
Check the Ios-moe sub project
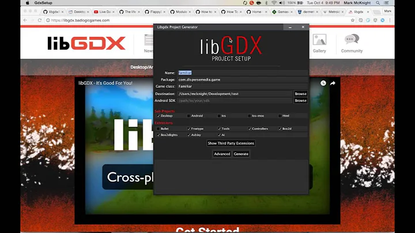250,116
